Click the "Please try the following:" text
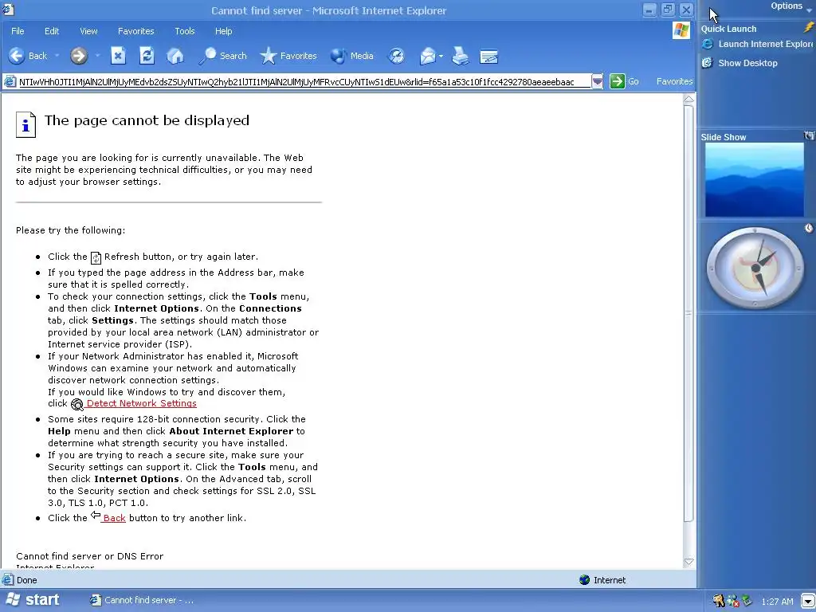 point(70,230)
